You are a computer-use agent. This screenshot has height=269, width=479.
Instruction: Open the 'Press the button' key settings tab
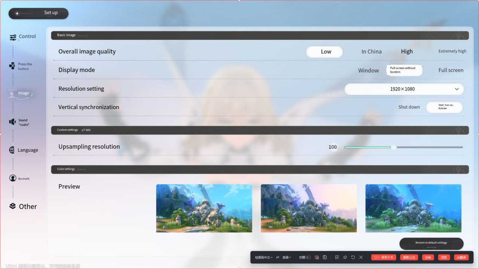coord(21,67)
